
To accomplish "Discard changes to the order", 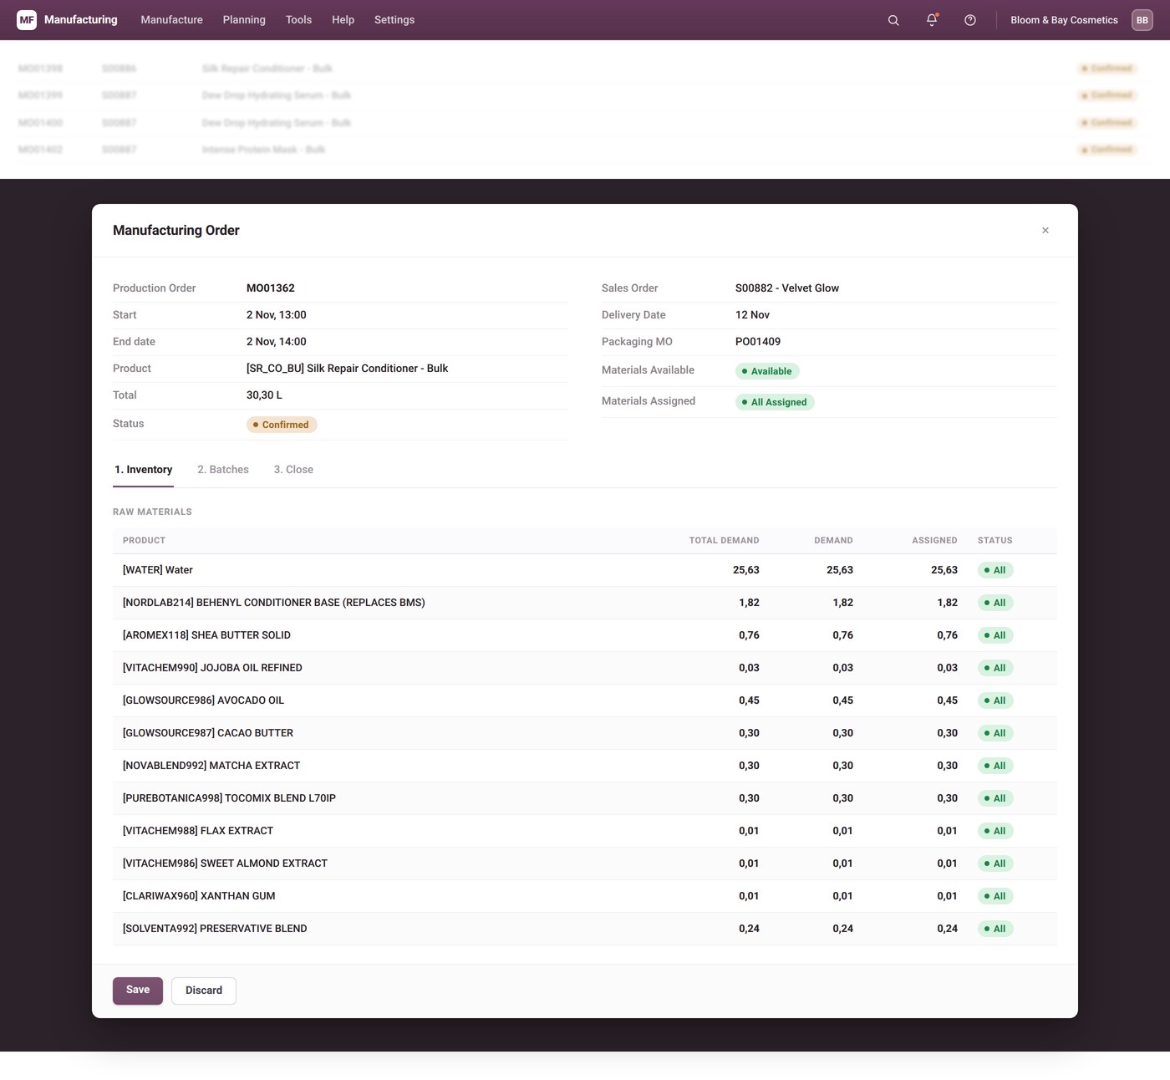I will 204,991.
